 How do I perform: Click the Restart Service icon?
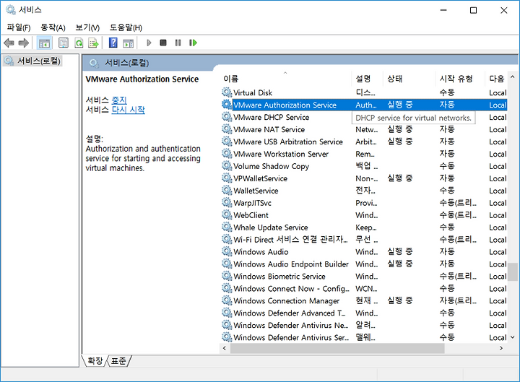tap(194, 43)
